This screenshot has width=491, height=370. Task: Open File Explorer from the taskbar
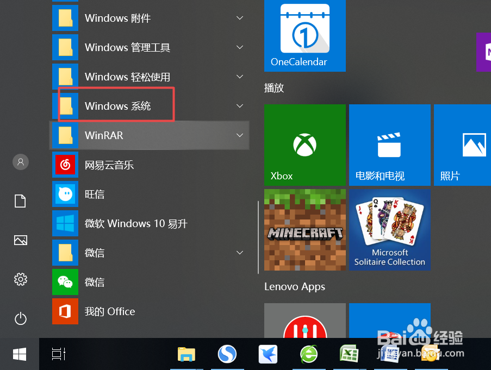(187, 354)
